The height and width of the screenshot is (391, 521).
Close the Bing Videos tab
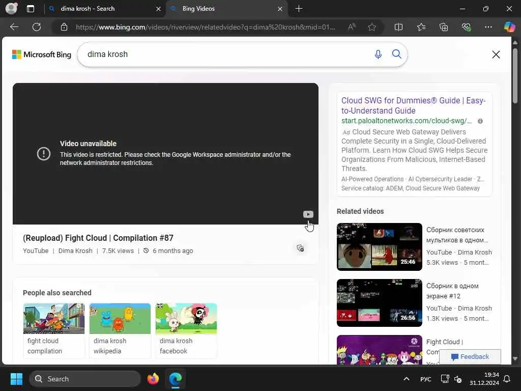pos(280,9)
